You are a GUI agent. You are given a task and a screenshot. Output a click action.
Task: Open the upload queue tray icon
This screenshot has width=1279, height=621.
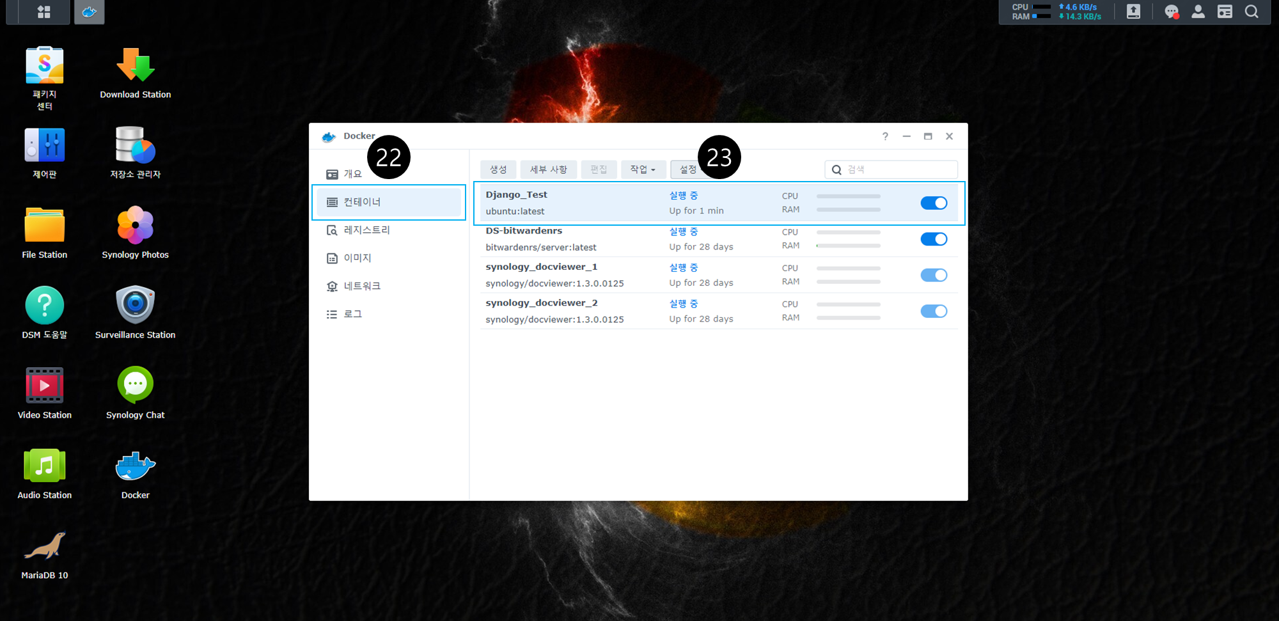point(1133,12)
